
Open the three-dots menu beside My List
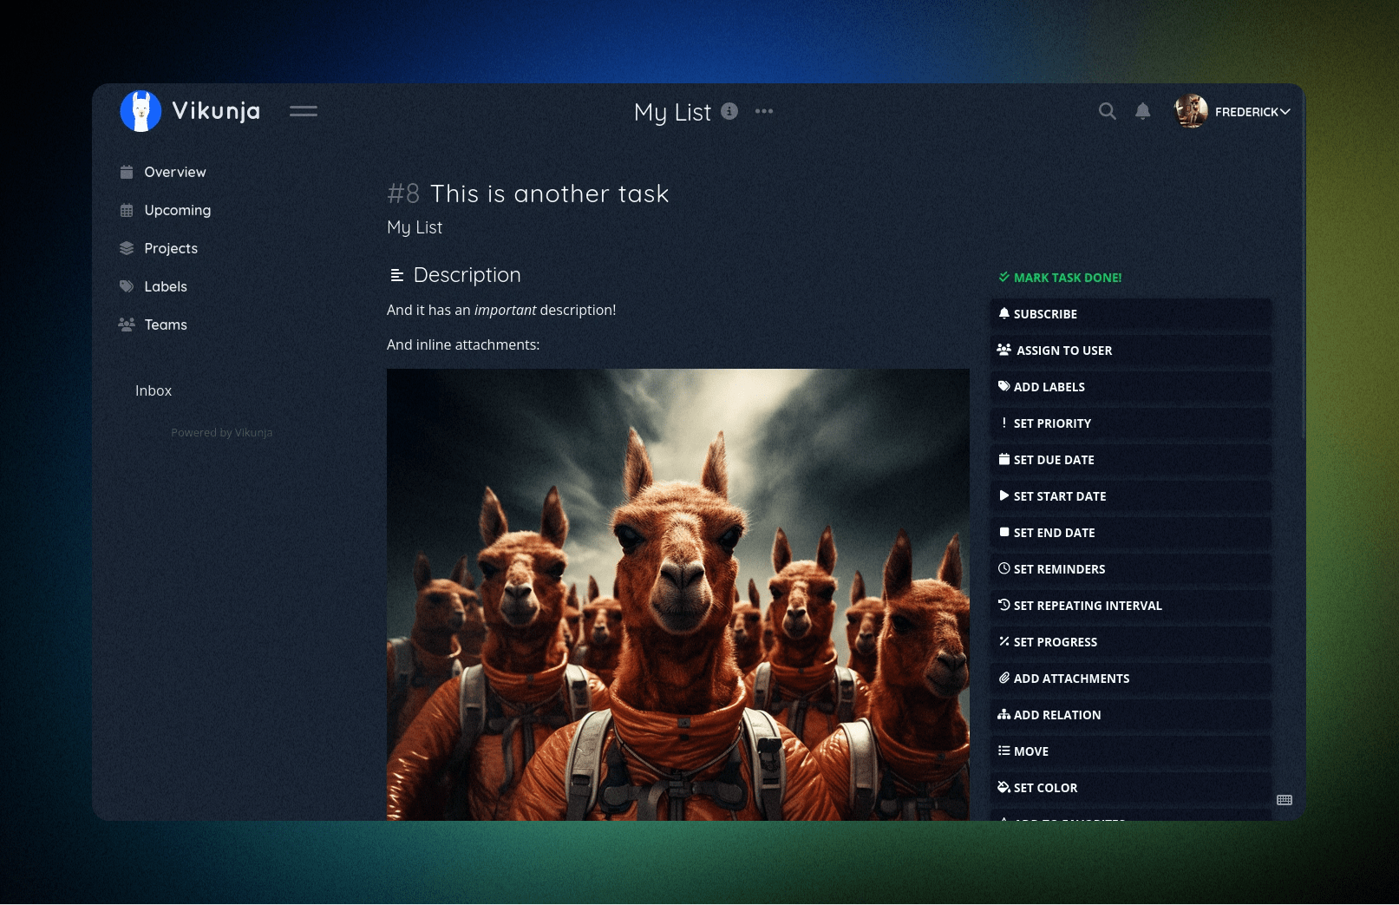click(x=764, y=111)
